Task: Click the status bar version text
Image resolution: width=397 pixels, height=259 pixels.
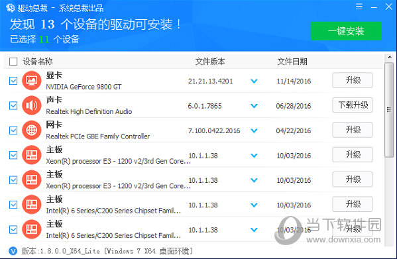Action: [x=107, y=251]
